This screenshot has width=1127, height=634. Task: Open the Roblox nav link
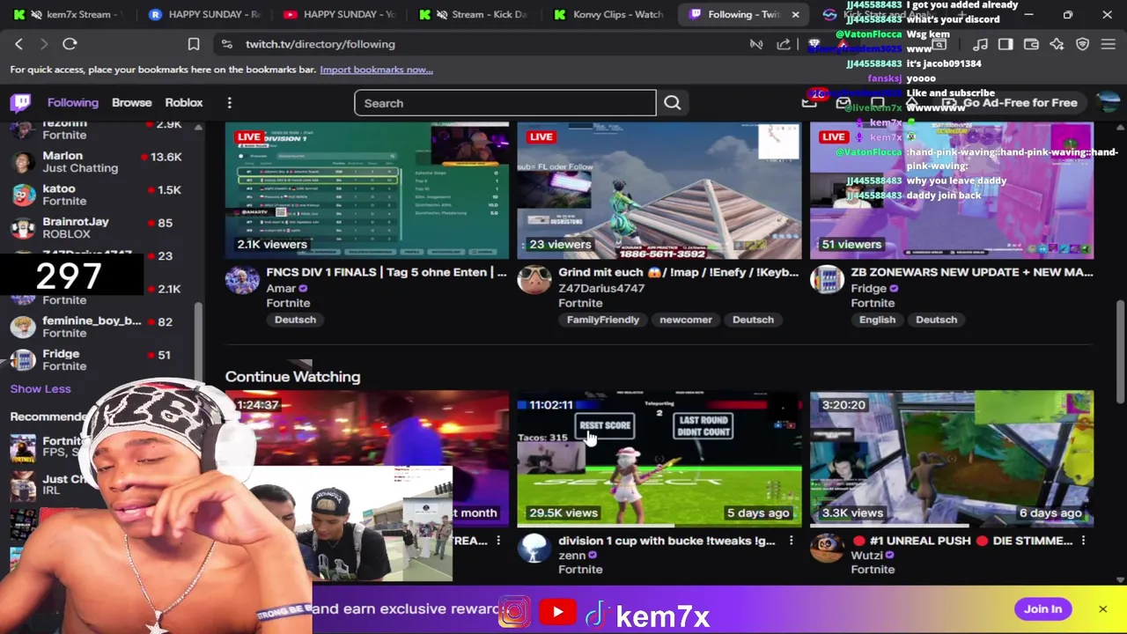tap(184, 103)
